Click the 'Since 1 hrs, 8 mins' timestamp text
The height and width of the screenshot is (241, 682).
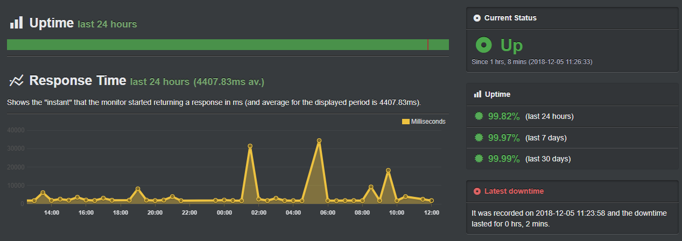click(532, 62)
